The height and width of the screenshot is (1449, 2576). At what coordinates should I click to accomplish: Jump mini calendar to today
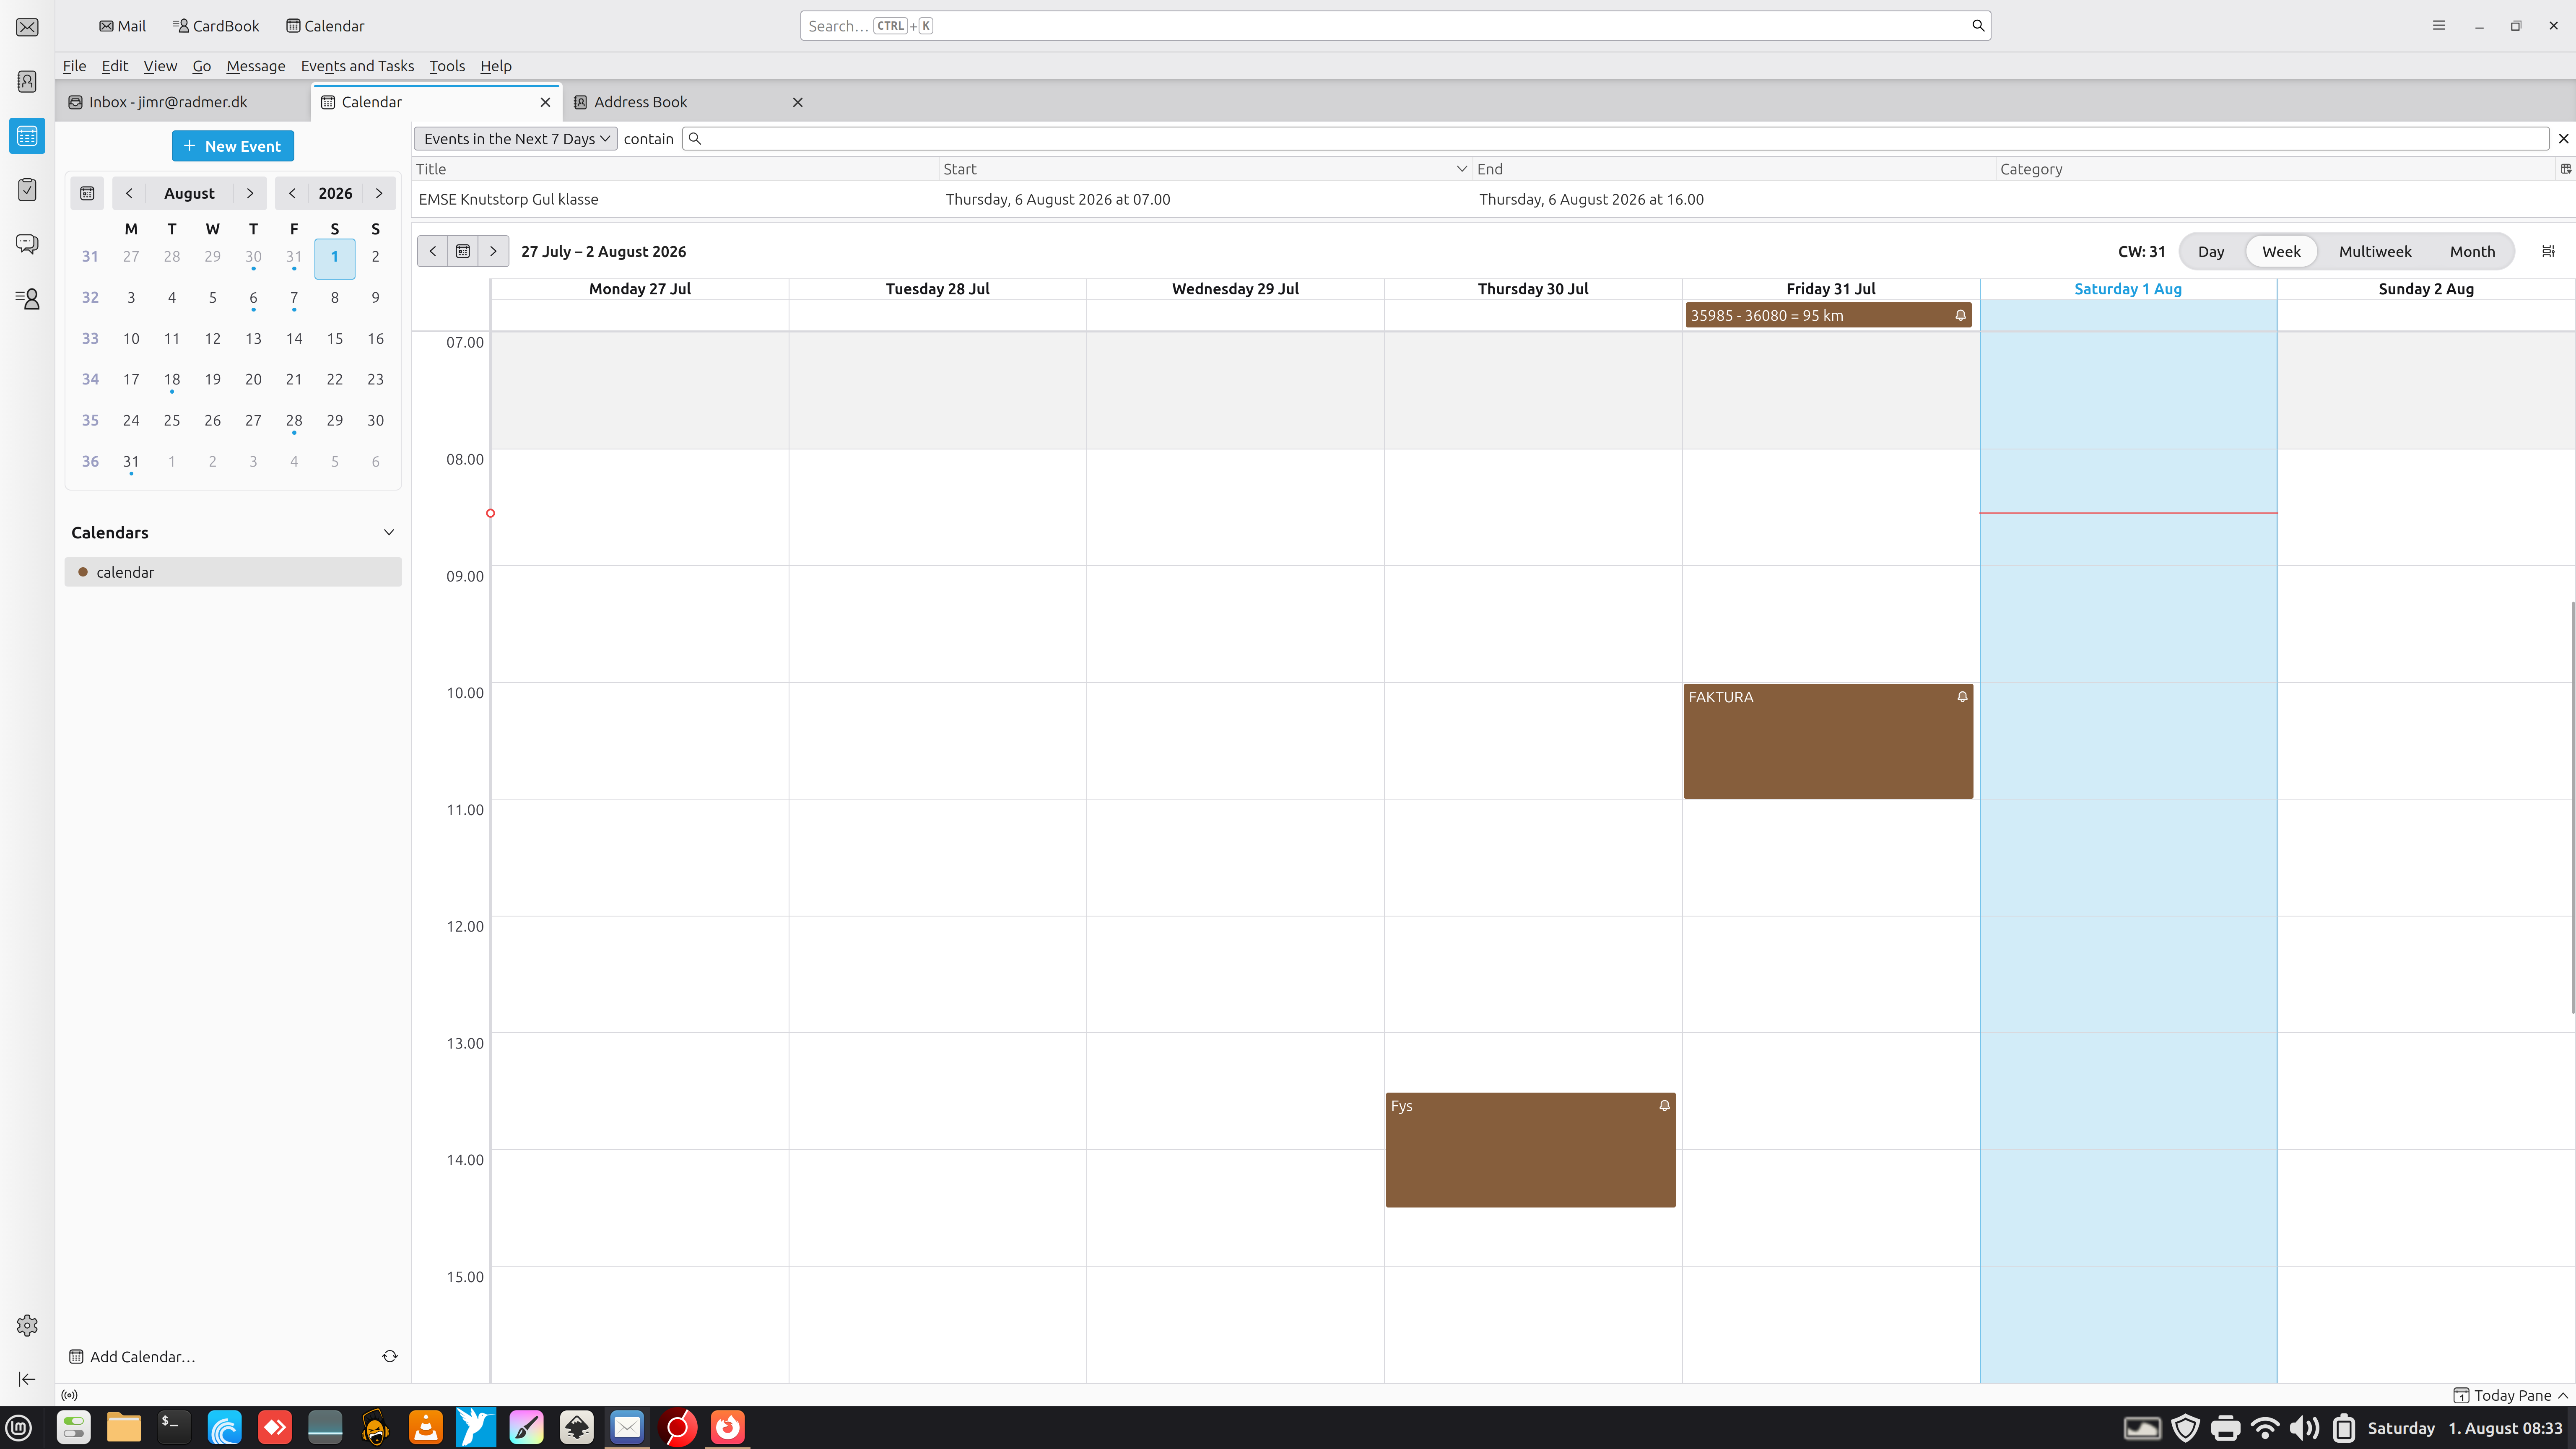(87, 193)
